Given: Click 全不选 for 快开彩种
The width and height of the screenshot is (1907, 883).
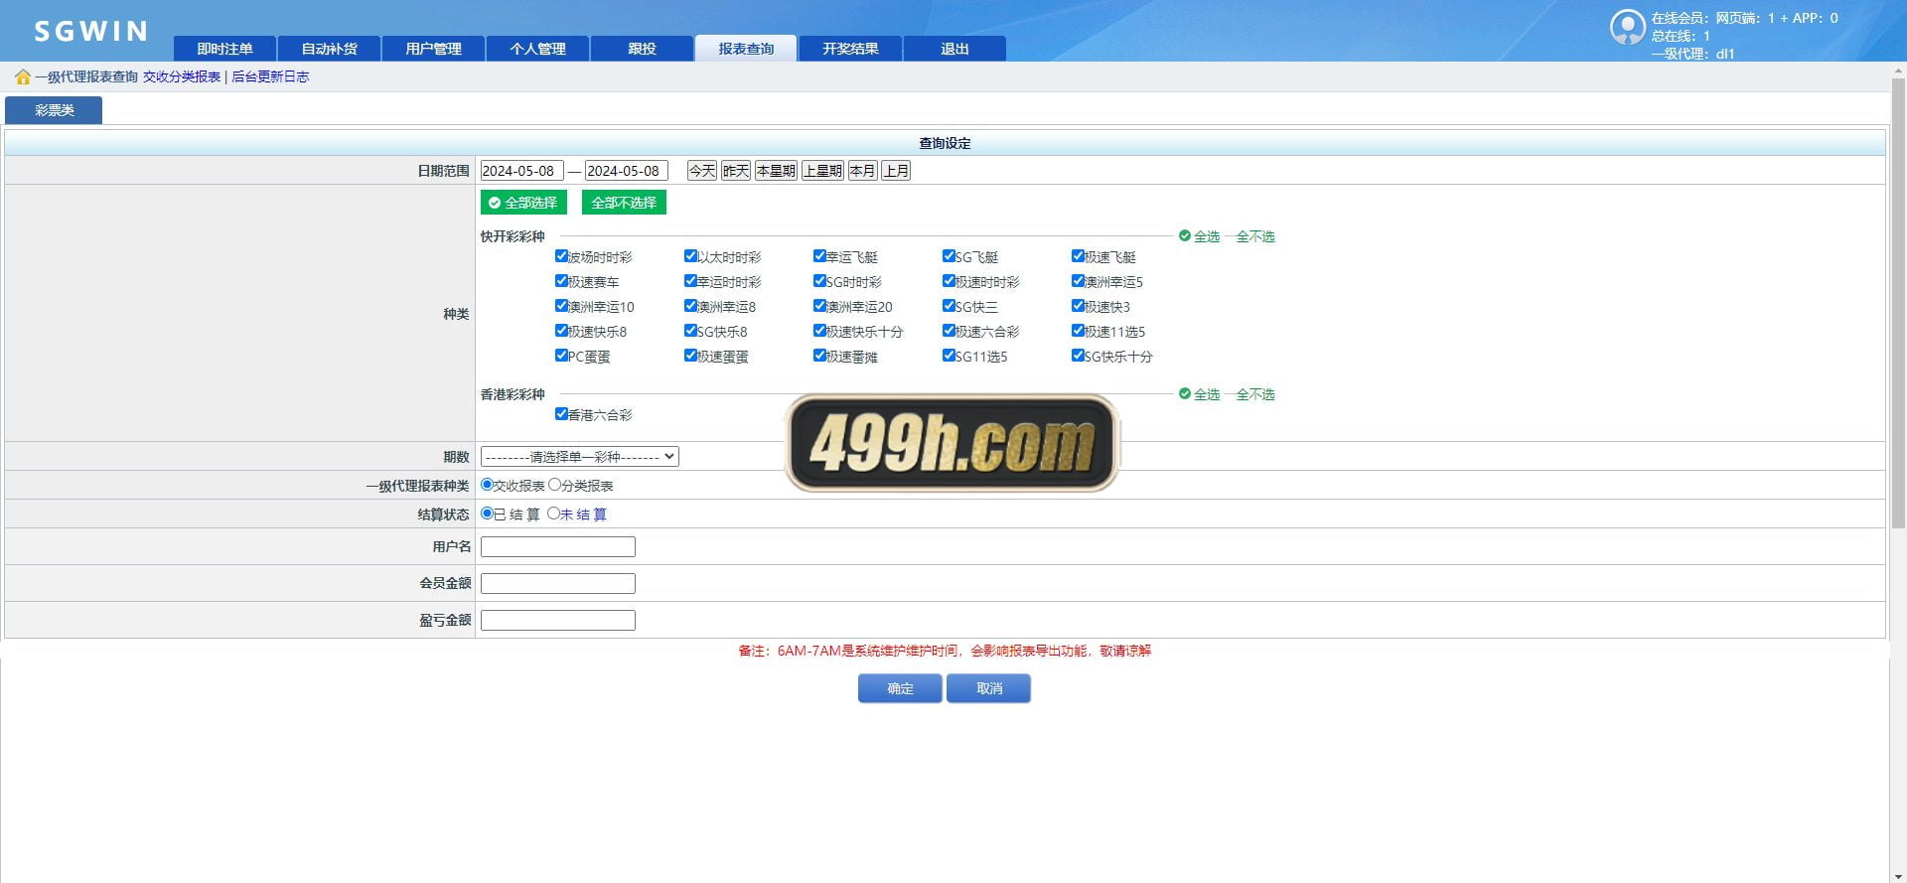Looking at the screenshot, I should point(1255,236).
